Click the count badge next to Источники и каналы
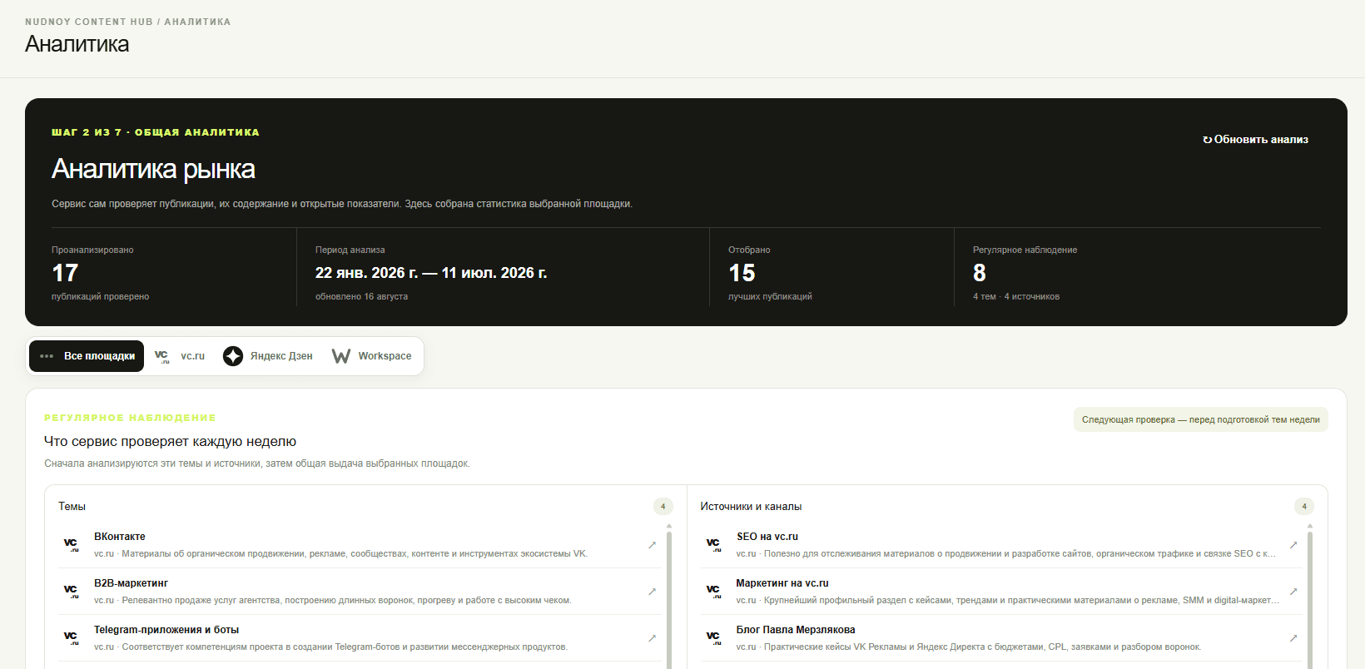Screen dimensions: 1365x669 pos(1304,506)
